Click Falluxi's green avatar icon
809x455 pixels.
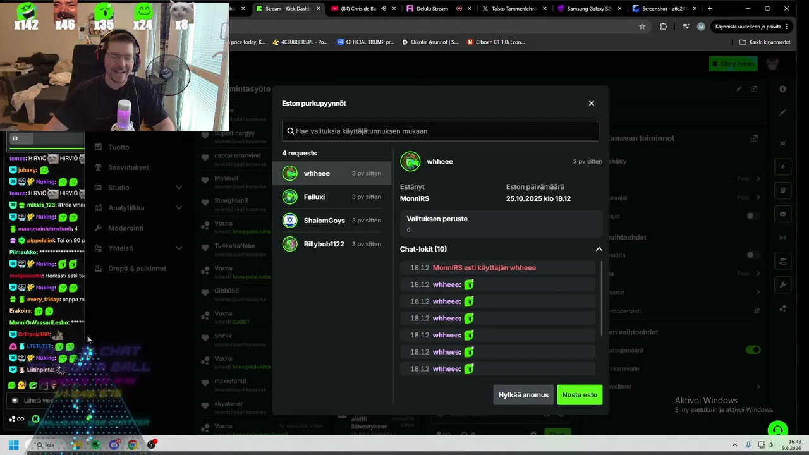tap(290, 197)
